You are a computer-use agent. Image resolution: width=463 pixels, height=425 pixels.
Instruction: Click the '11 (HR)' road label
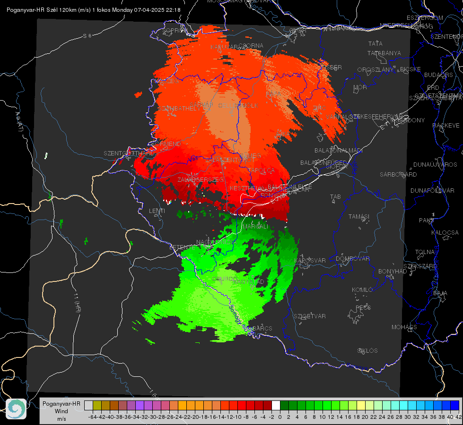78,303
